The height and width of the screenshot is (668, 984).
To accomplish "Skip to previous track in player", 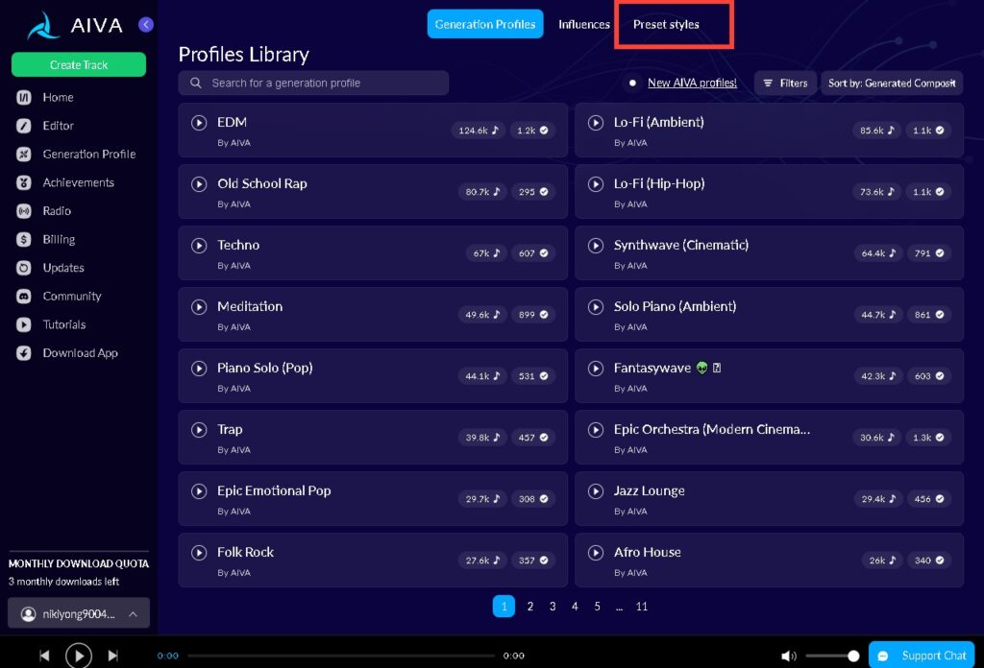I will click(44, 656).
